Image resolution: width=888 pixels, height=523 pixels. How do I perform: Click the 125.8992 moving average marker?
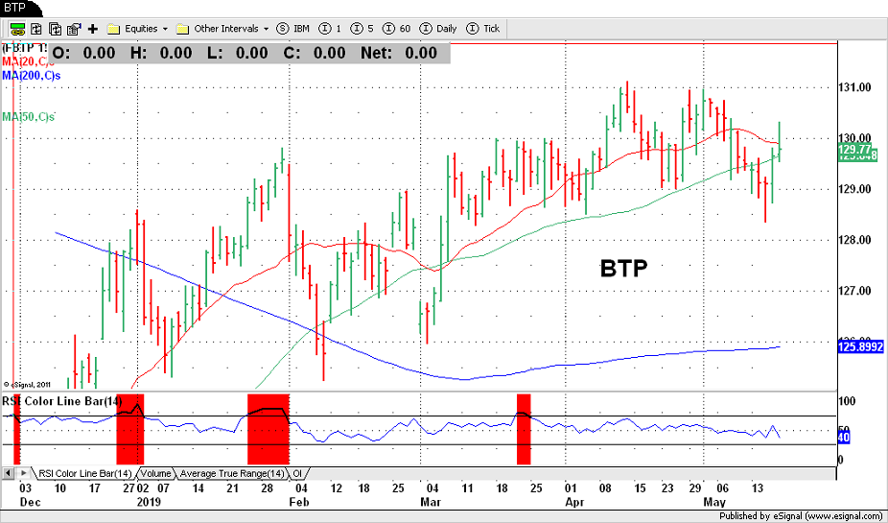[x=860, y=346]
